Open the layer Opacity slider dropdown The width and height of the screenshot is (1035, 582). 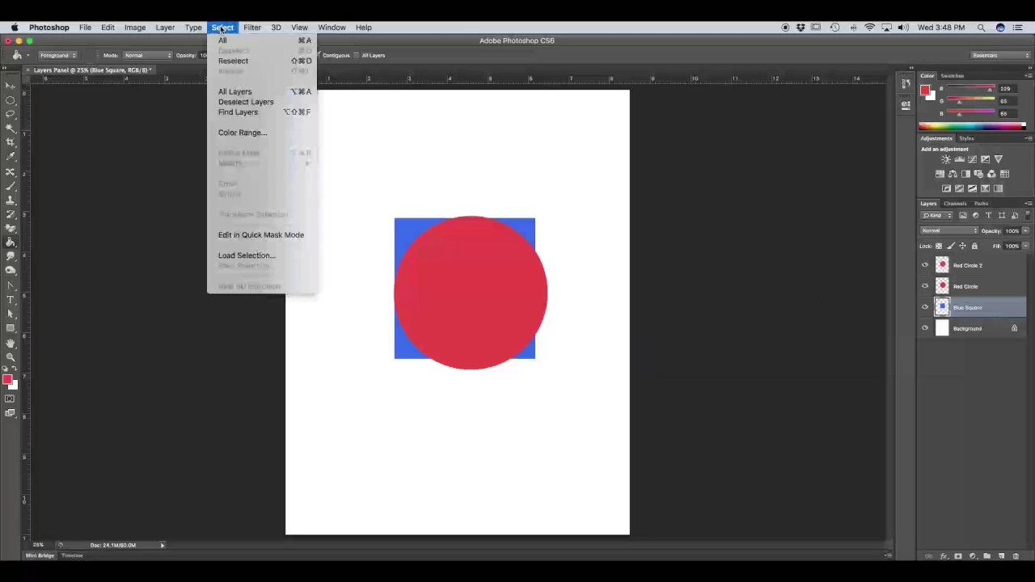pyautogui.click(x=1025, y=230)
